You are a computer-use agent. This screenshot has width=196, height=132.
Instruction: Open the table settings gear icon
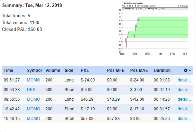click(186, 70)
